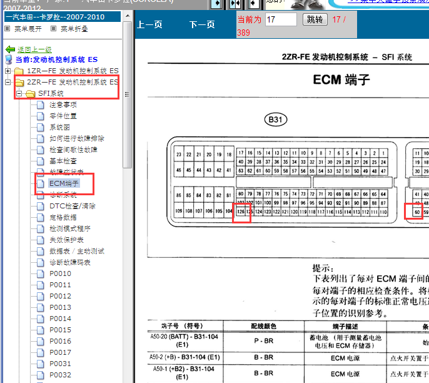Click the page icon next to 基本检查
Viewport: 429px width, 383px height.
[x=41, y=161]
